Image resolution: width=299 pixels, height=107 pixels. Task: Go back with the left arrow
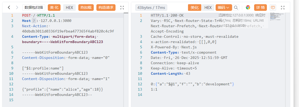[9, 8]
